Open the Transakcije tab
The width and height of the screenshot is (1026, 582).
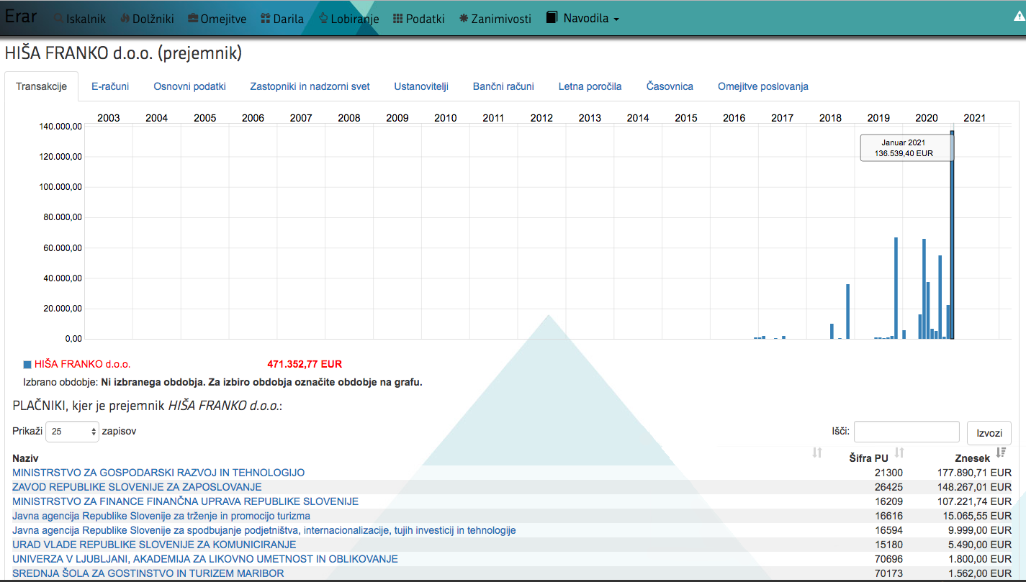[x=42, y=86]
